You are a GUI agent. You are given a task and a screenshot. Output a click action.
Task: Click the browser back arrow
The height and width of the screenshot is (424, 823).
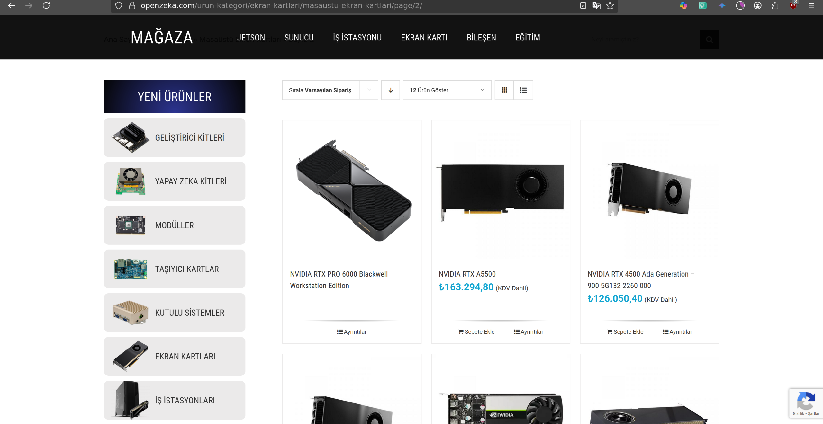12,5
